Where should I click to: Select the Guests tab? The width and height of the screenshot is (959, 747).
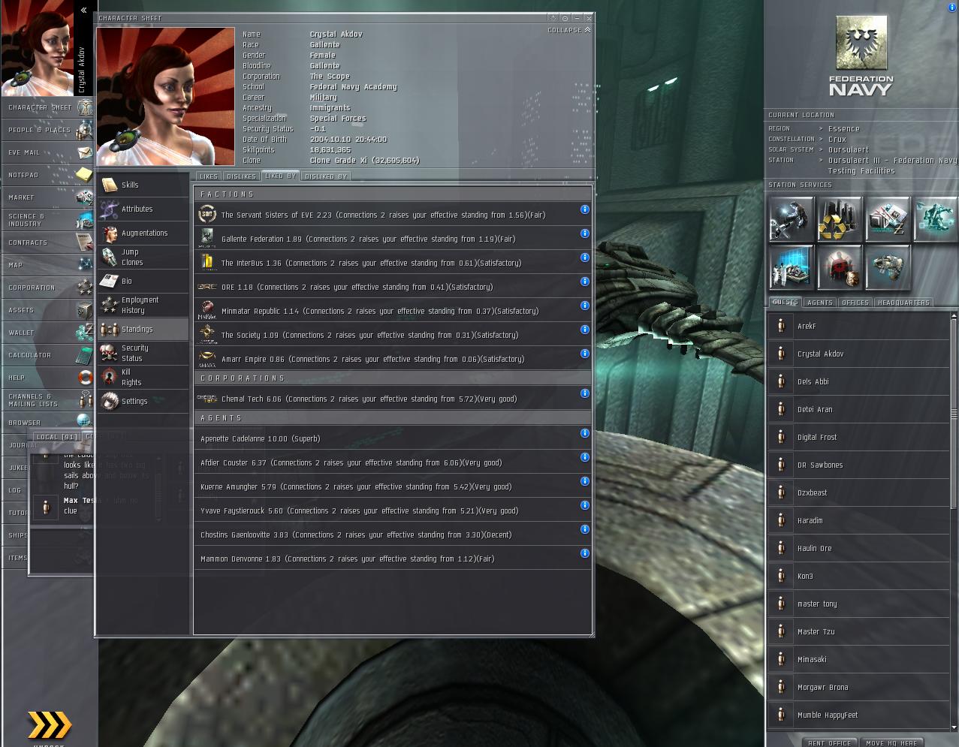pyautogui.click(x=785, y=302)
